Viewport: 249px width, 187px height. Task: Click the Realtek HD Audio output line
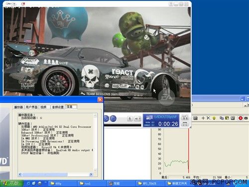(57, 150)
